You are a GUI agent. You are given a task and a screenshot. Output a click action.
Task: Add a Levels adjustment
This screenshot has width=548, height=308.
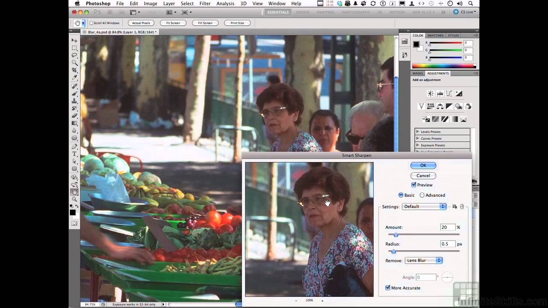tap(440, 94)
